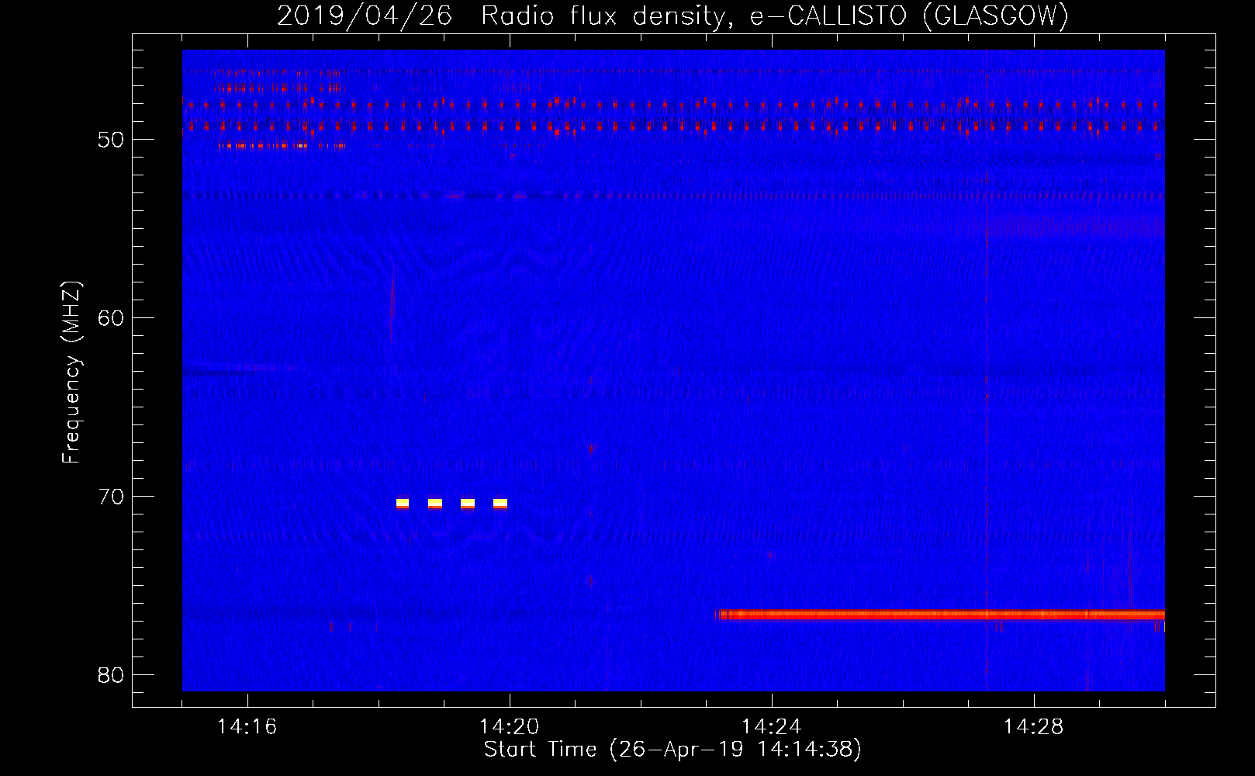The width and height of the screenshot is (1255, 776).
Task: Click the 50 frequency tick label
Action: (x=111, y=140)
